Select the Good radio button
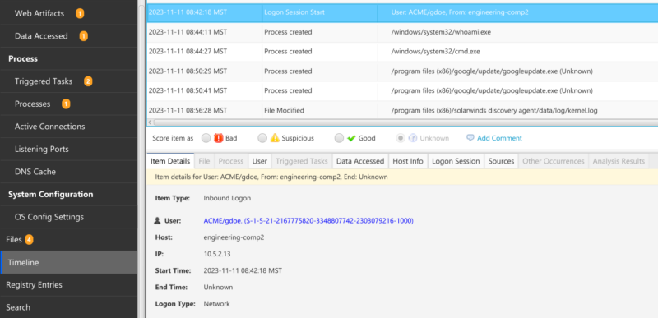 [339, 138]
